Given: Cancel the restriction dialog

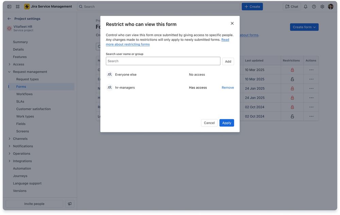Looking at the screenshot, I should pyautogui.click(x=209, y=123).
